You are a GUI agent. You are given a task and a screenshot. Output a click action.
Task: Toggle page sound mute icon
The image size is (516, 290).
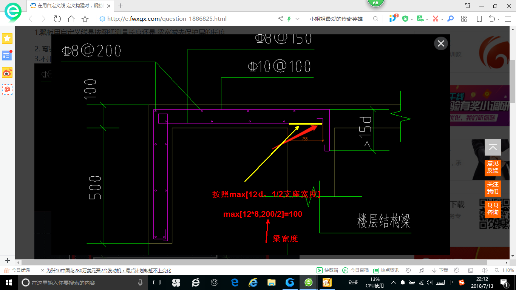click(484, 270)
